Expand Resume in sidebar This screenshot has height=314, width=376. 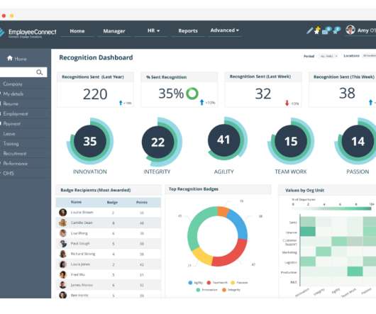tap(11, 103)
